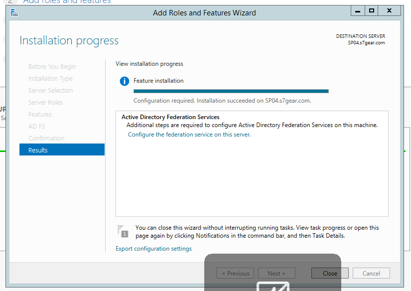
Task: Click the wizard icon in the title bar
Action: click(x=14, y=12)
